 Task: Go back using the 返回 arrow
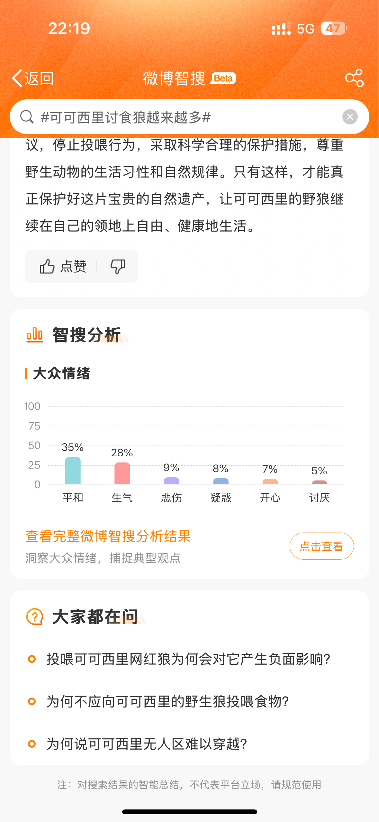coord(32,78)
